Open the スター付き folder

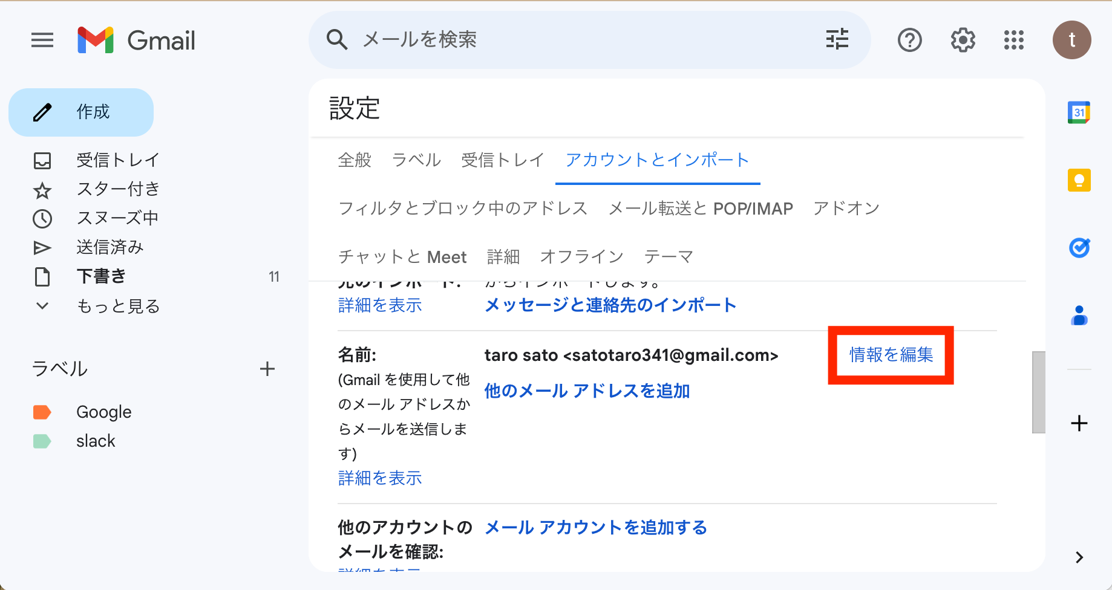tap(118, 189)
